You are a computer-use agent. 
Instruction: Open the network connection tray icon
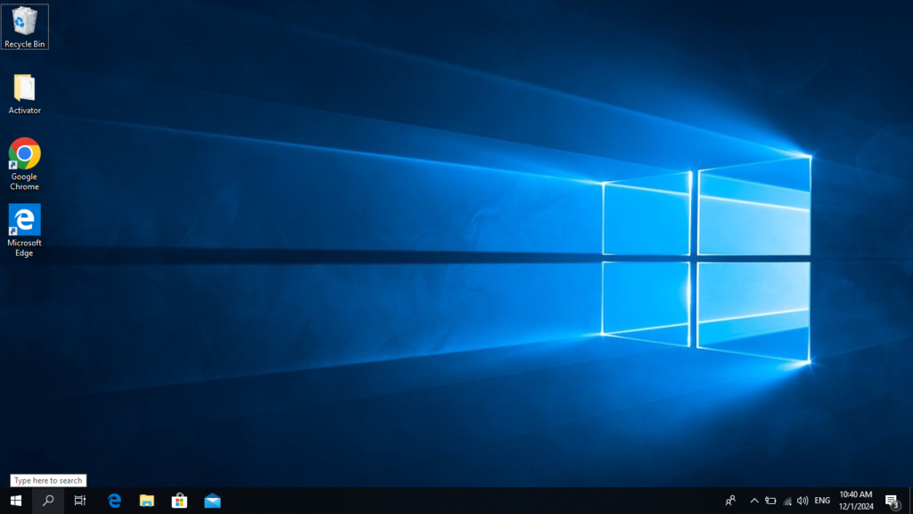[787, 501]
